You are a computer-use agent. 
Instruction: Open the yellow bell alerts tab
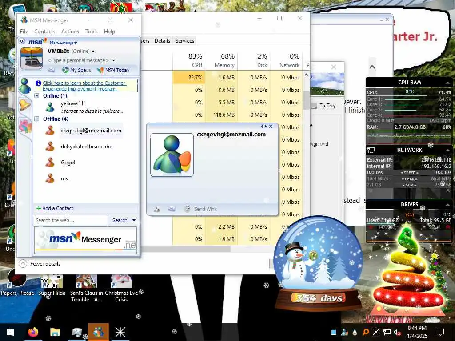pos(25,104)
